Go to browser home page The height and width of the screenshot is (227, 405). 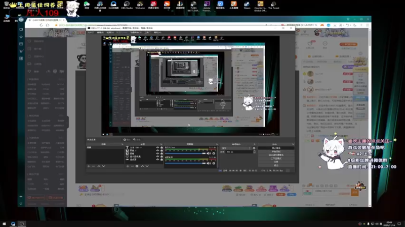click(x=48, y=25)
